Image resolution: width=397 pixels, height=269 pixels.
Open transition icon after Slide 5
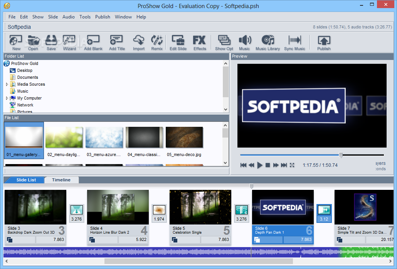[242, 210]
